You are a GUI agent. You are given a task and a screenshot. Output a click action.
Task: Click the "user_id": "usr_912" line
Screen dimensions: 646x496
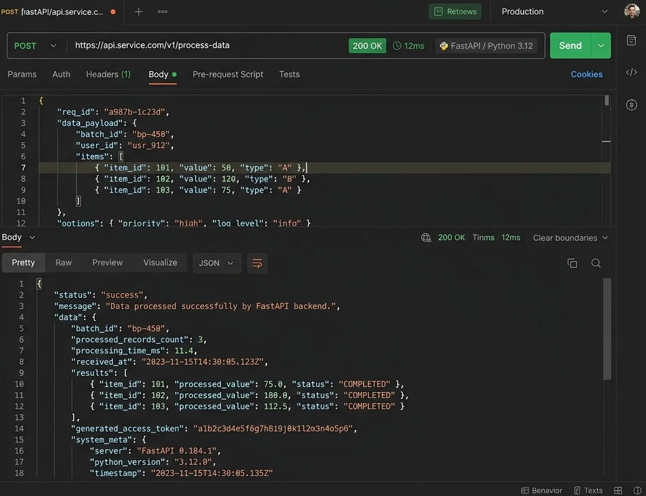point(125,145)
